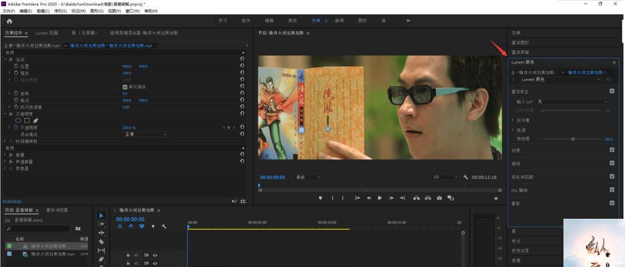This screenshot has width=625, height=267.
Task: Toggle the 位置 animation stopwatch
Action: (16, 66)
